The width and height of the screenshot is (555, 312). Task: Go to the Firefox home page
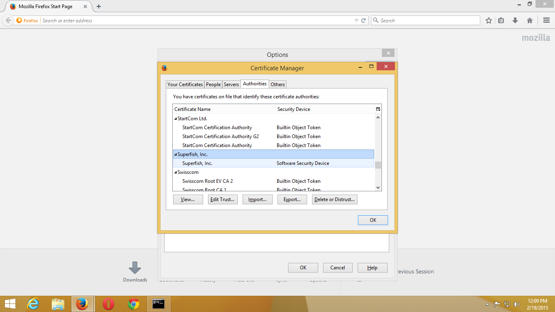530,20
